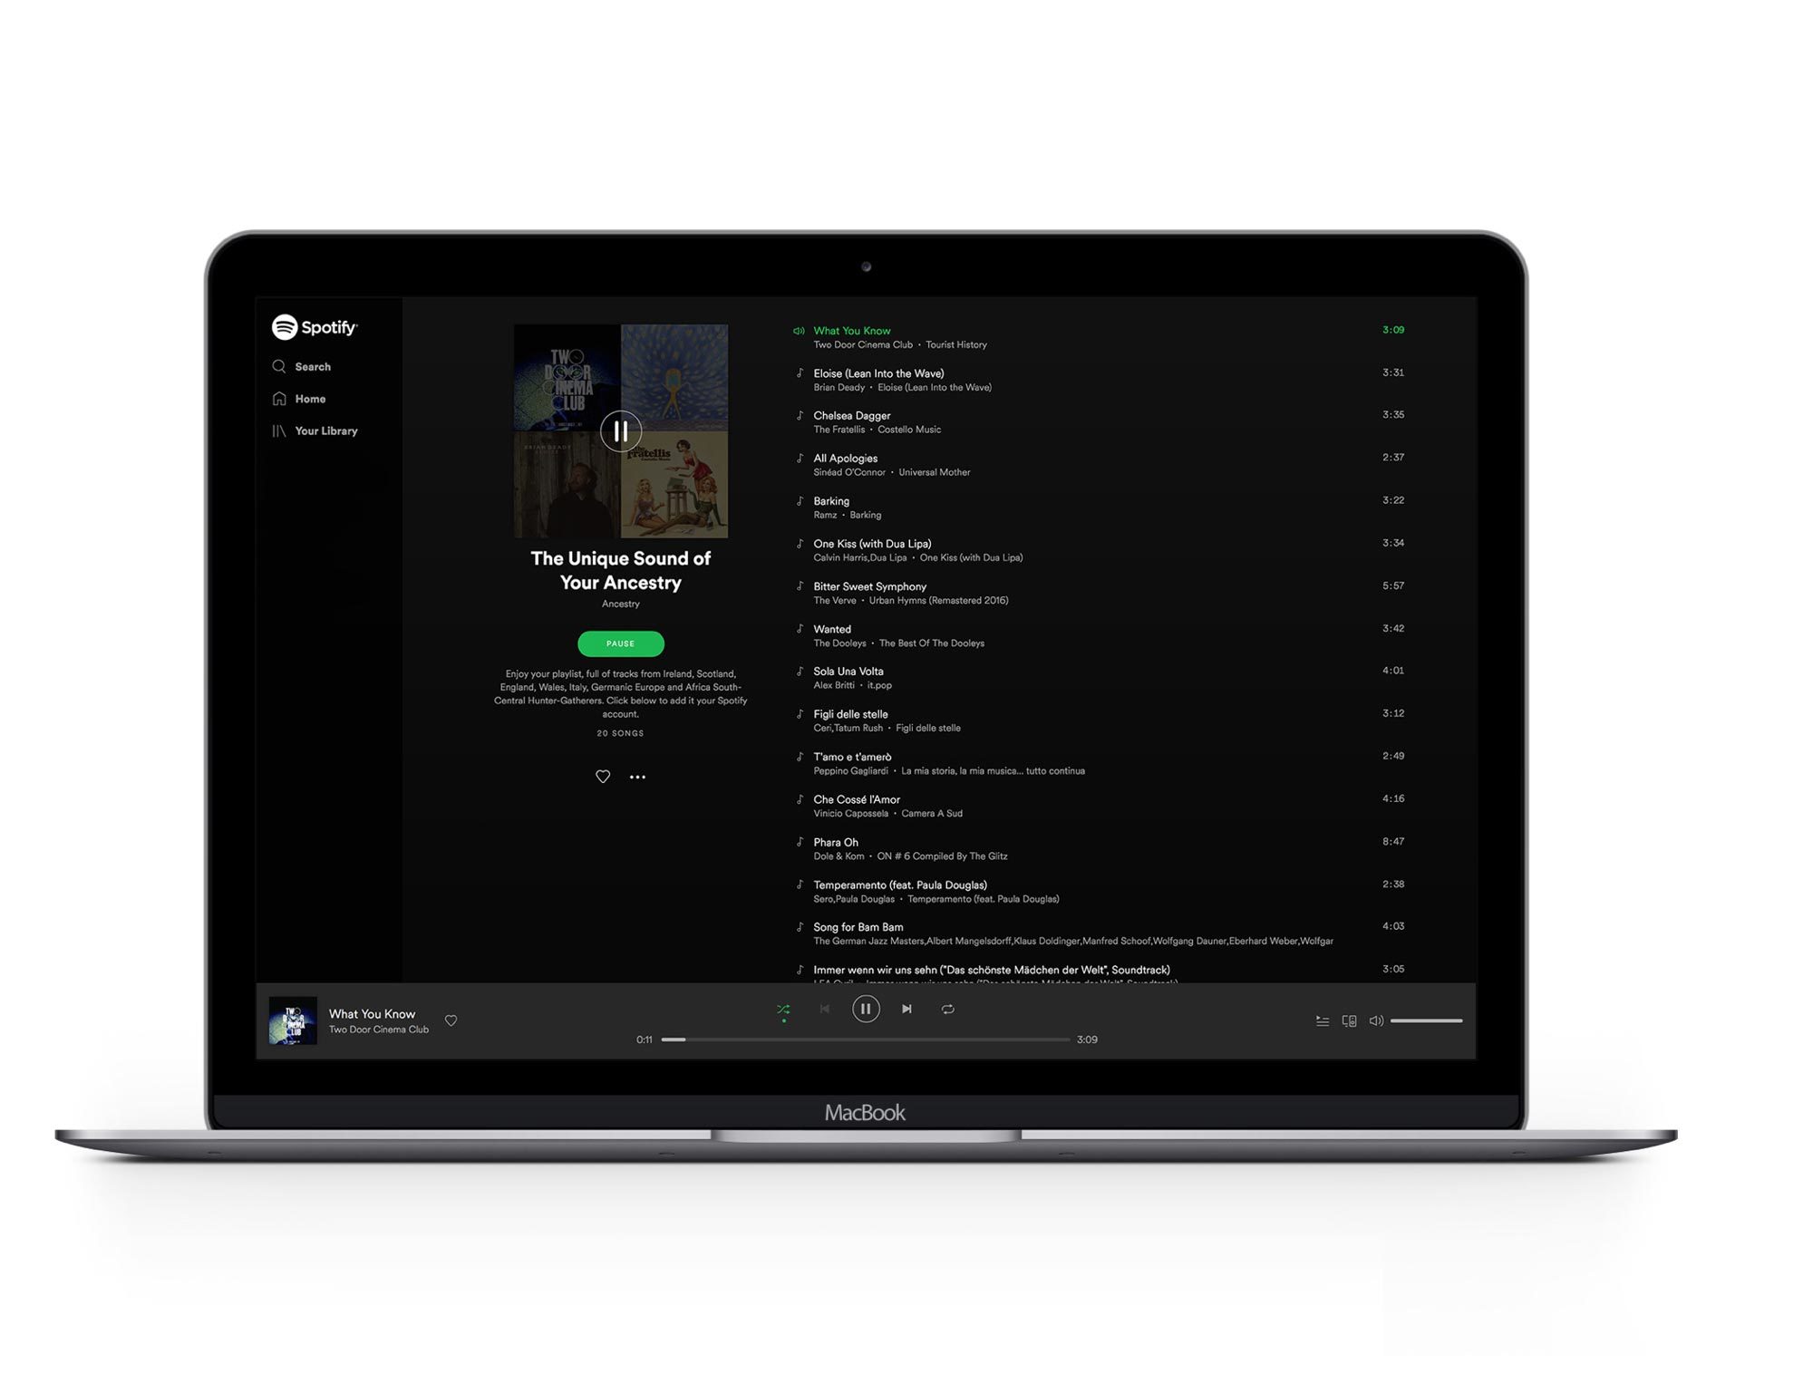
Task: Click the note icon beside Sola Una Volta
Action: [800, 671]
